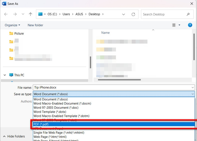Click the file list vertical scrollbar
Screen dimensions: 197x141
point(194,46)
